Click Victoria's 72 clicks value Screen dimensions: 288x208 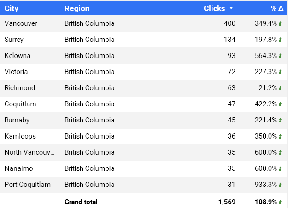(231, 72)
